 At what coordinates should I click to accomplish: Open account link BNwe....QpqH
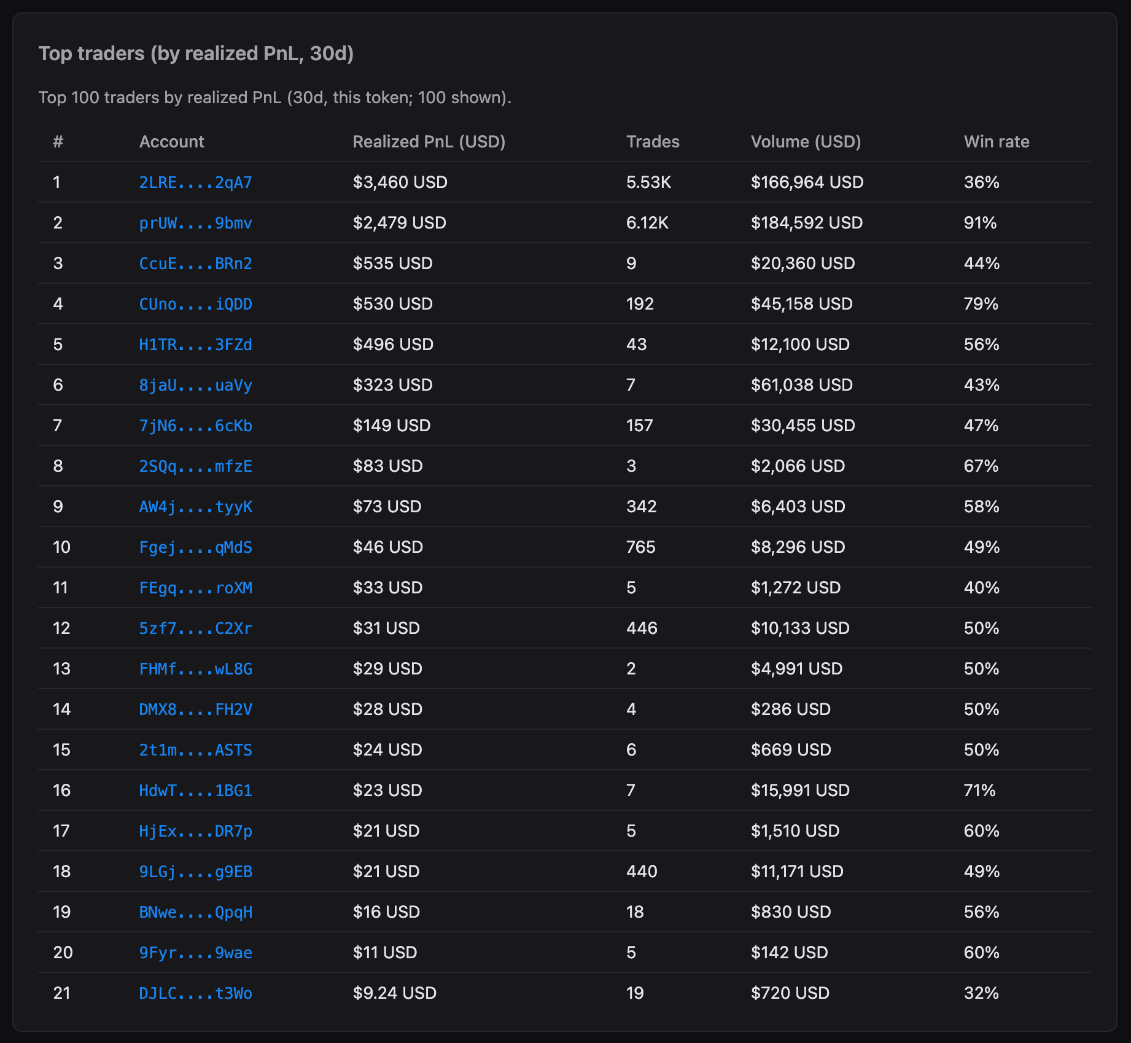coord(195,912)
